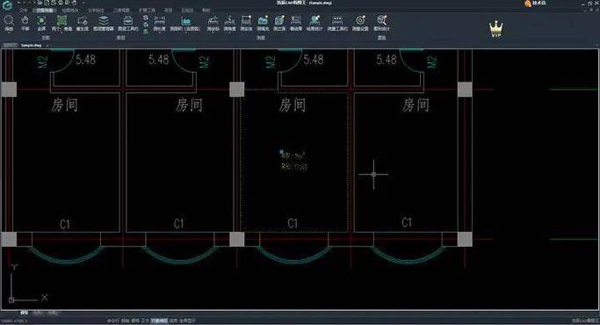The height and width of the screenshot is (325, 600).
Task: Click the third room label 房间
Action: point(293,105)
